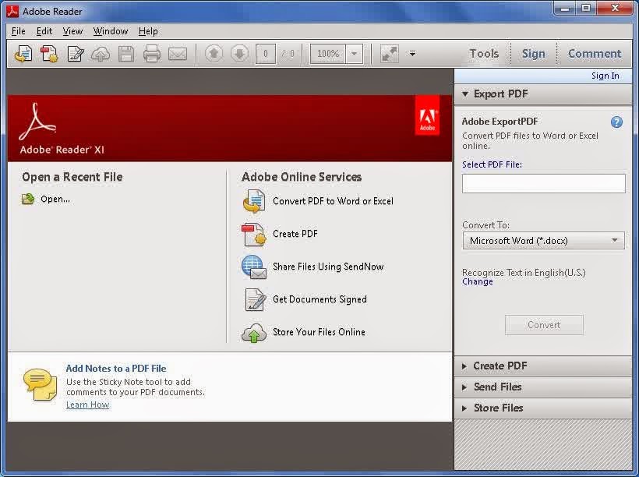
Task: Click the red Adobe logo badge
Action: (427, 115)
